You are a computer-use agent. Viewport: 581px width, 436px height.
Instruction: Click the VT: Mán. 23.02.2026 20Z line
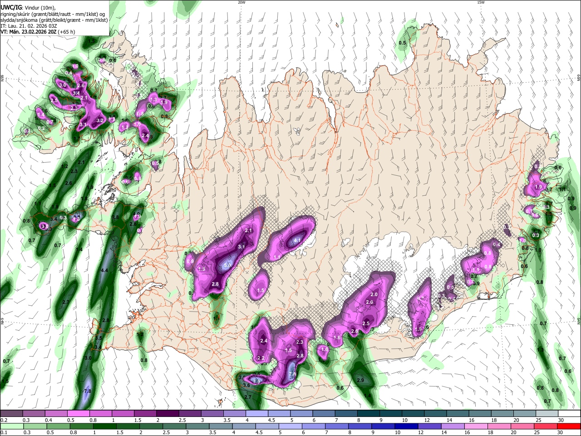(38, 32)
